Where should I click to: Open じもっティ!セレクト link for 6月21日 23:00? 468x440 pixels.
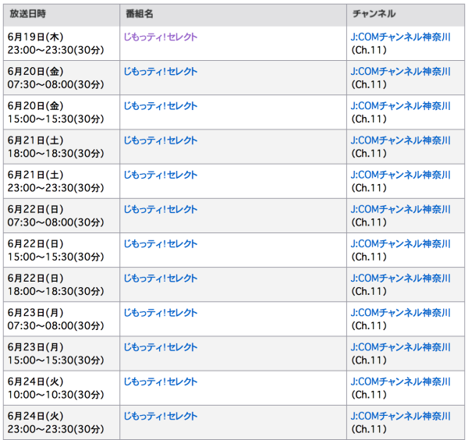coord(161,175)
